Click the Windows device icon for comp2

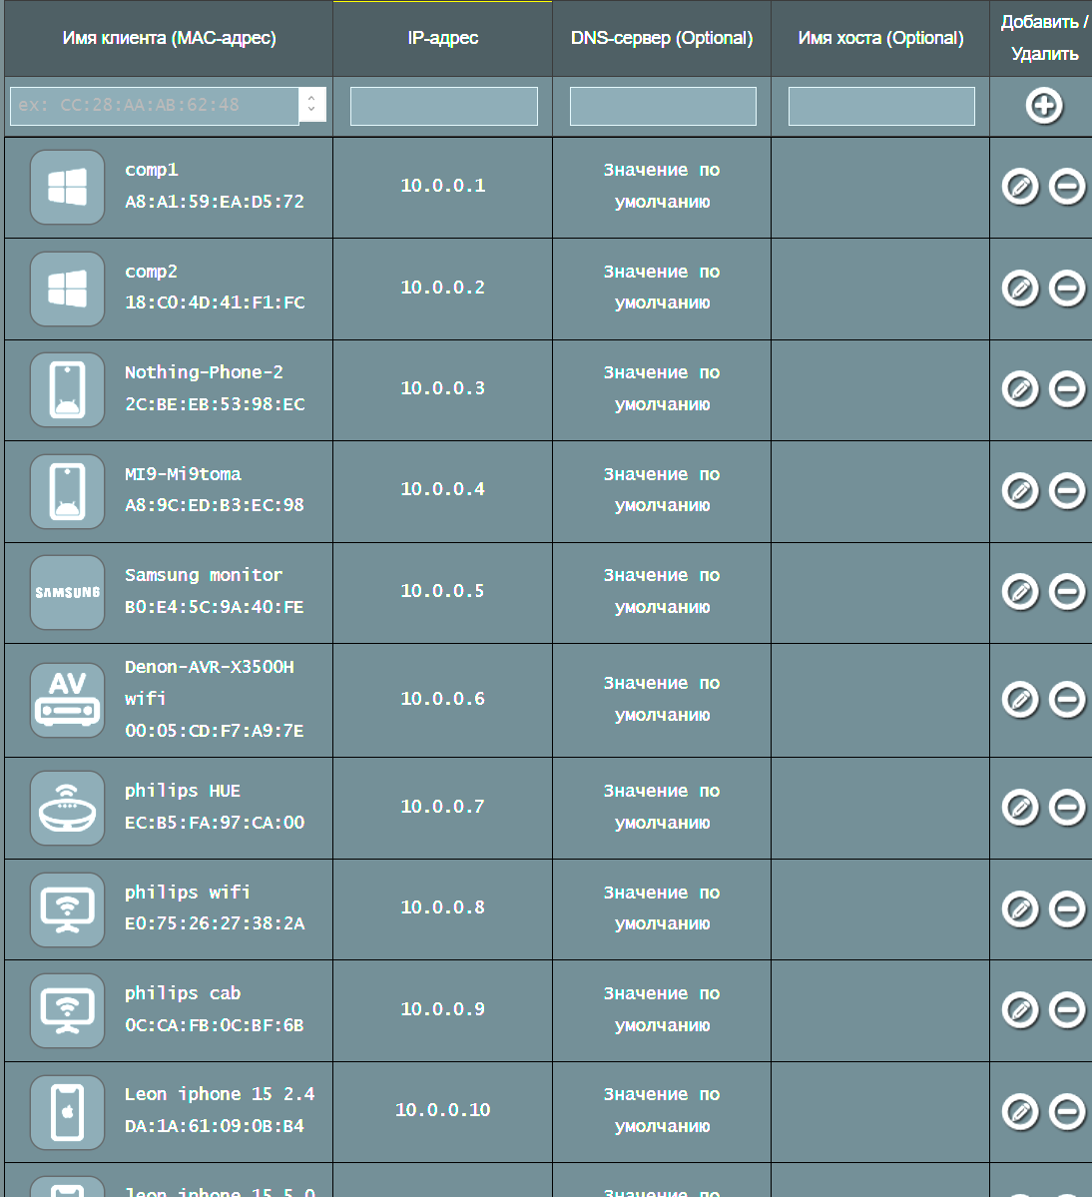pos(67,289)
